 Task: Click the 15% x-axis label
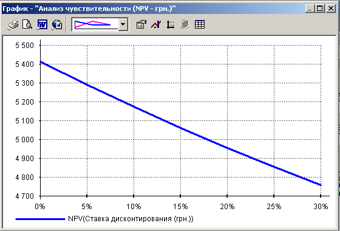pos(181,207)
